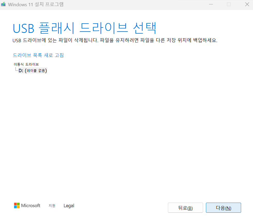The width and height of the screenshot is (253, 221).
Task: Select the 'D: (레이블 없음)' drive entry
Action: tap(33, 71)
